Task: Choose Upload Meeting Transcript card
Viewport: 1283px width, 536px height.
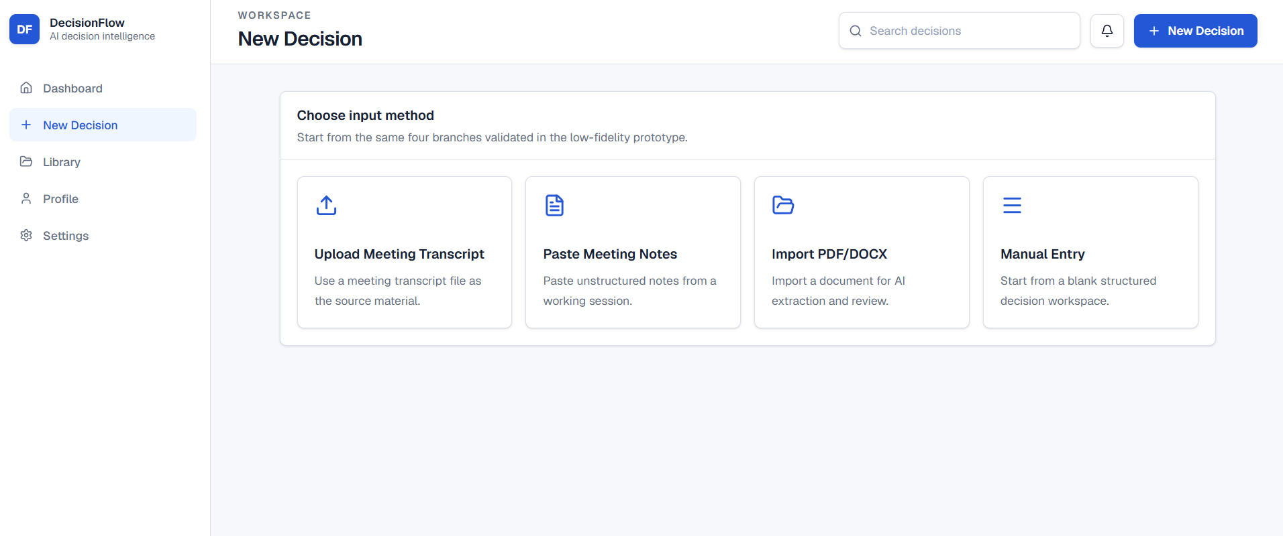Action: 405,253
